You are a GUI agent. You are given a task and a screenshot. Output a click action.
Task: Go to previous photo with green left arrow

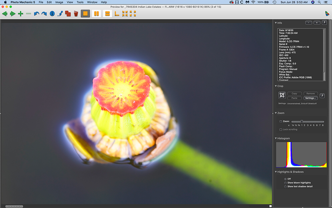(x=5, y=14)
